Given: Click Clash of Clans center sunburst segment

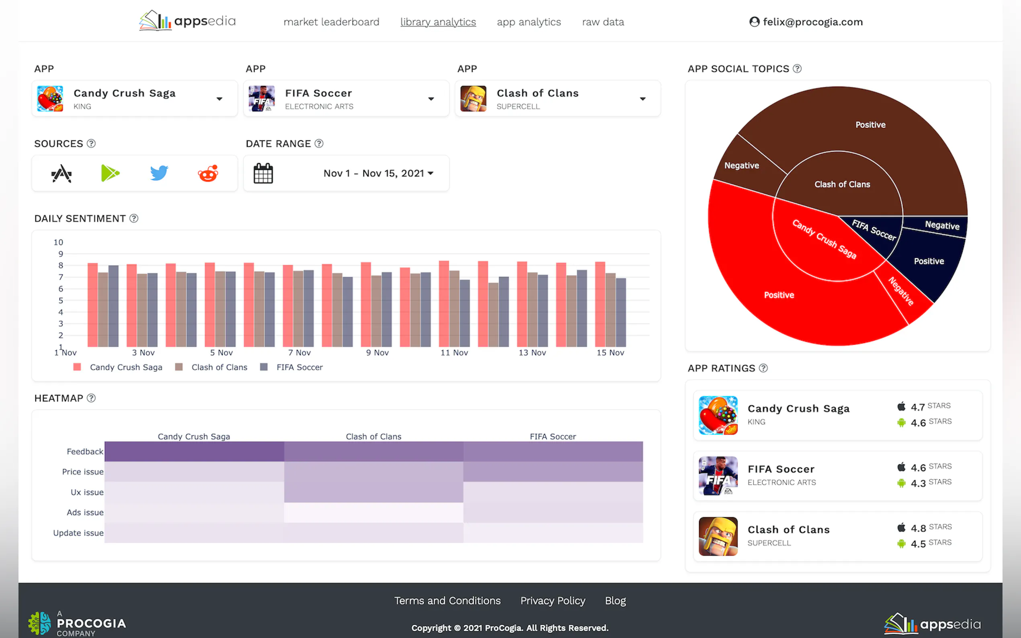Looking at the screenshot, I should (842, 184).
